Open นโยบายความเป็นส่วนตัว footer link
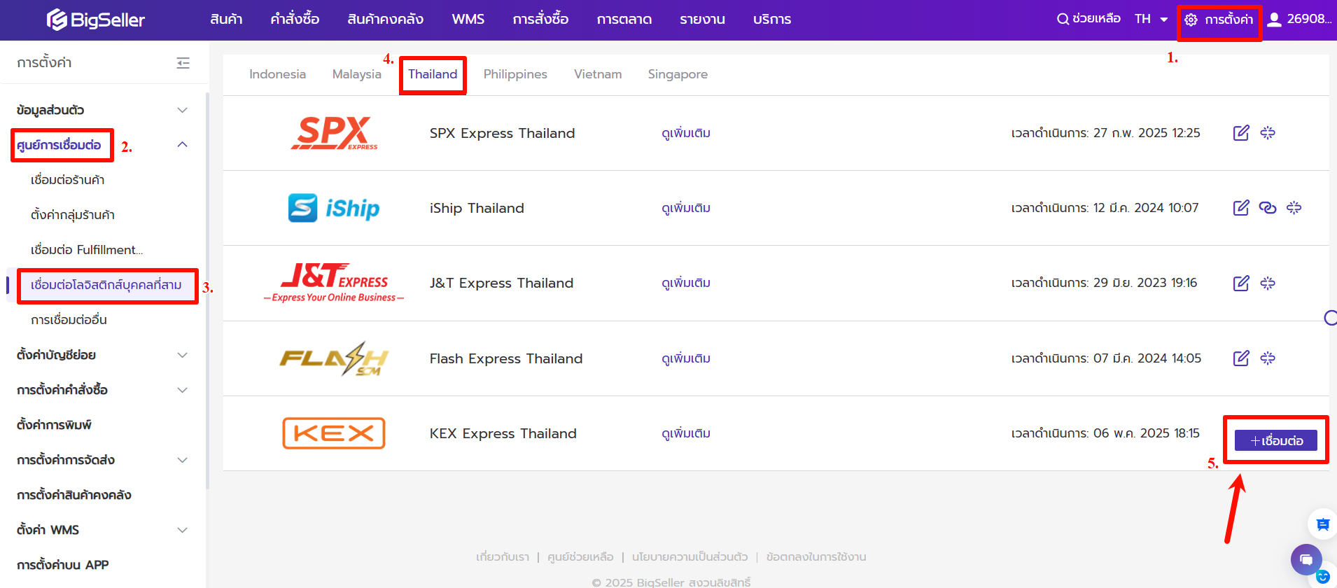Viewport: 1337px width, 588px height. click(689, 557)
